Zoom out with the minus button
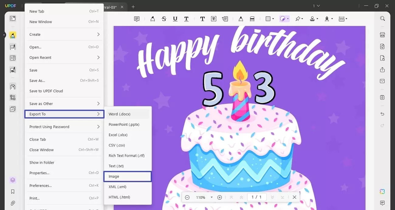The width and height of the screenshot is (395, 210). [187, 197]
